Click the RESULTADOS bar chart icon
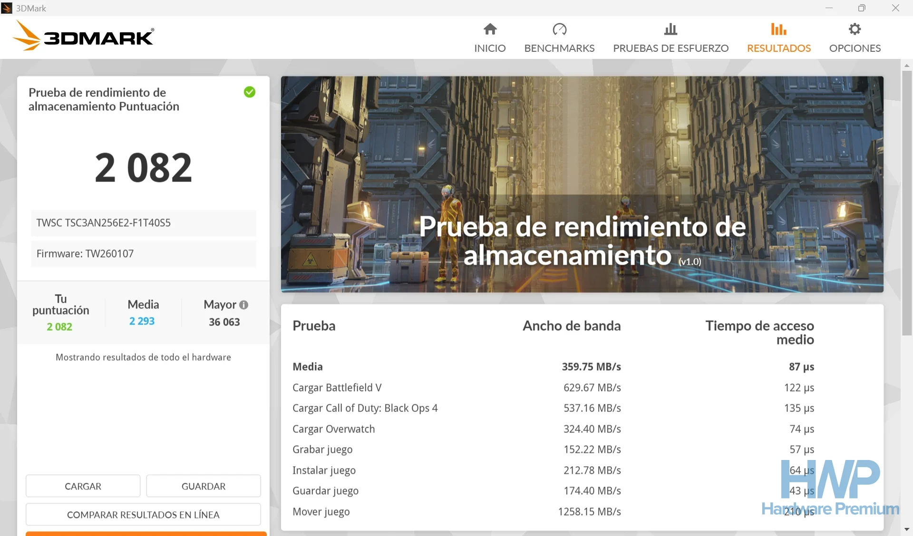Screen dimensions: 913x536 (778, 29)
